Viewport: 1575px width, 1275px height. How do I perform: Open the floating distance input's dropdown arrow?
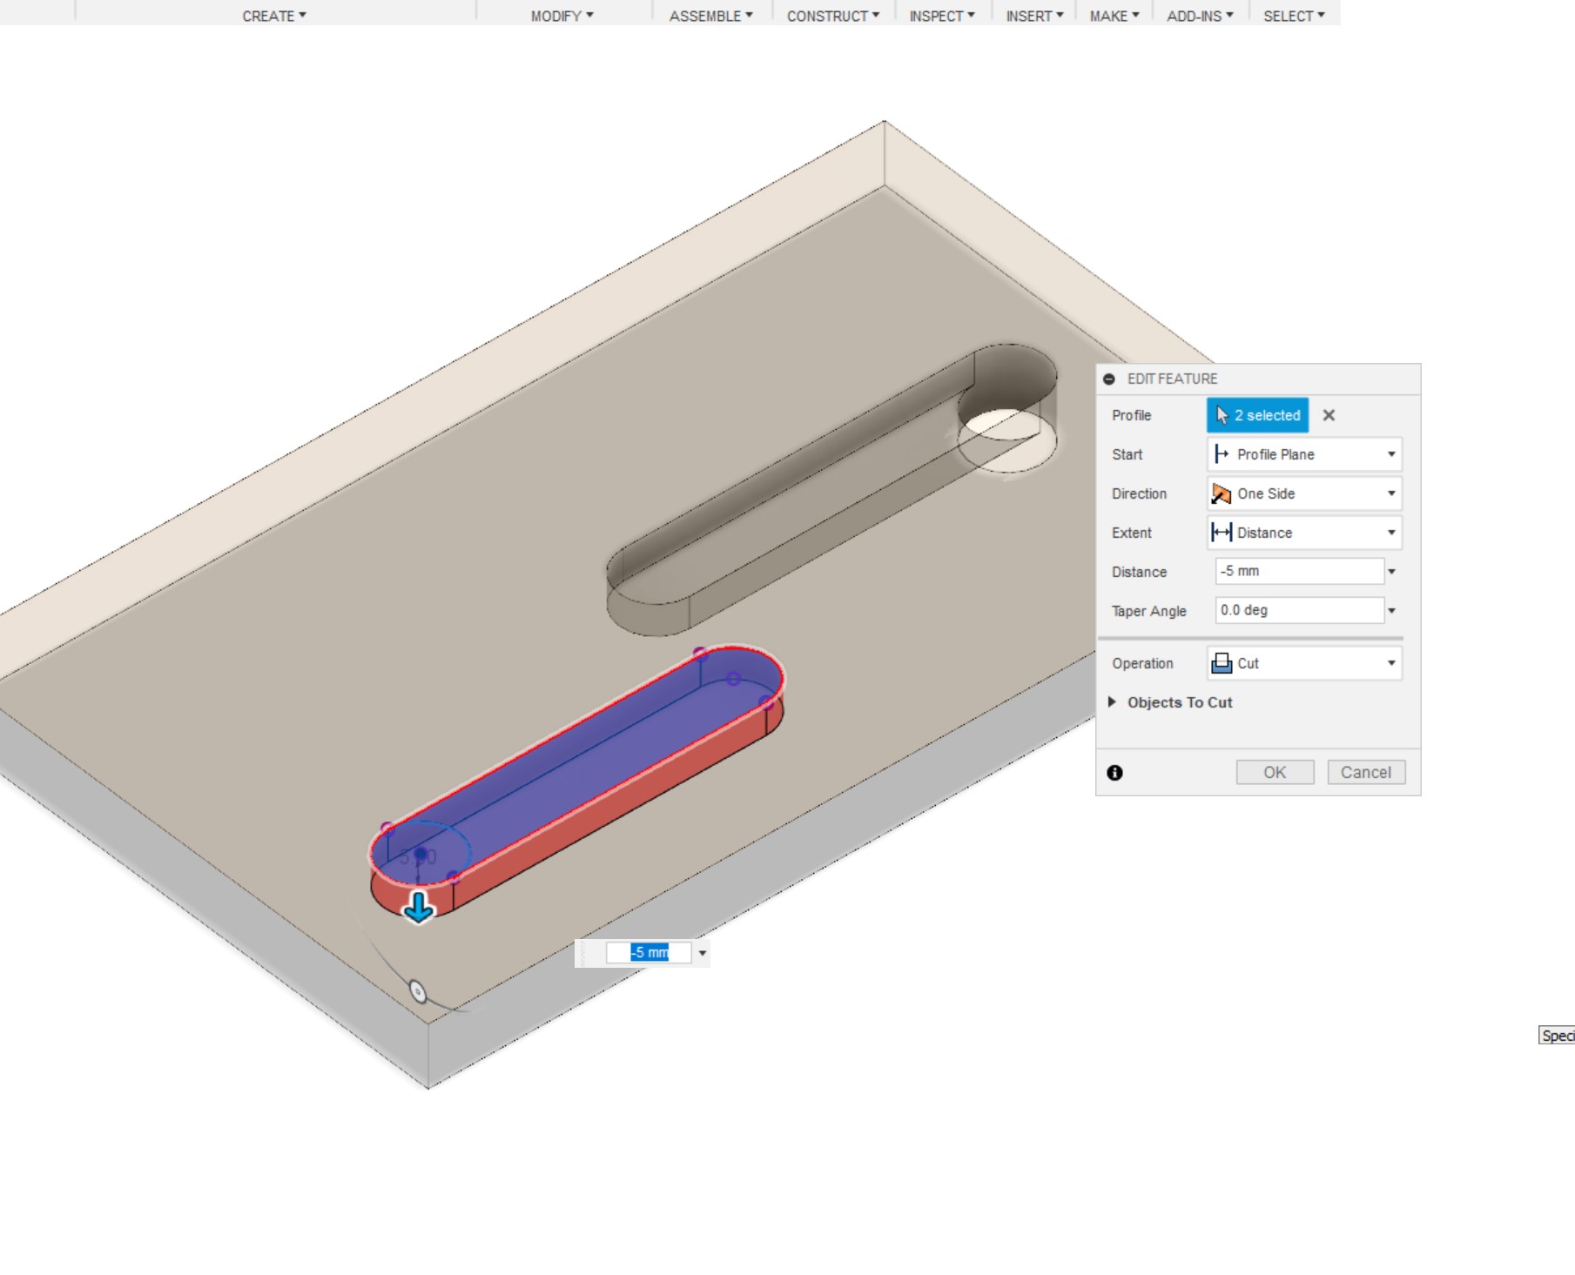703,953
